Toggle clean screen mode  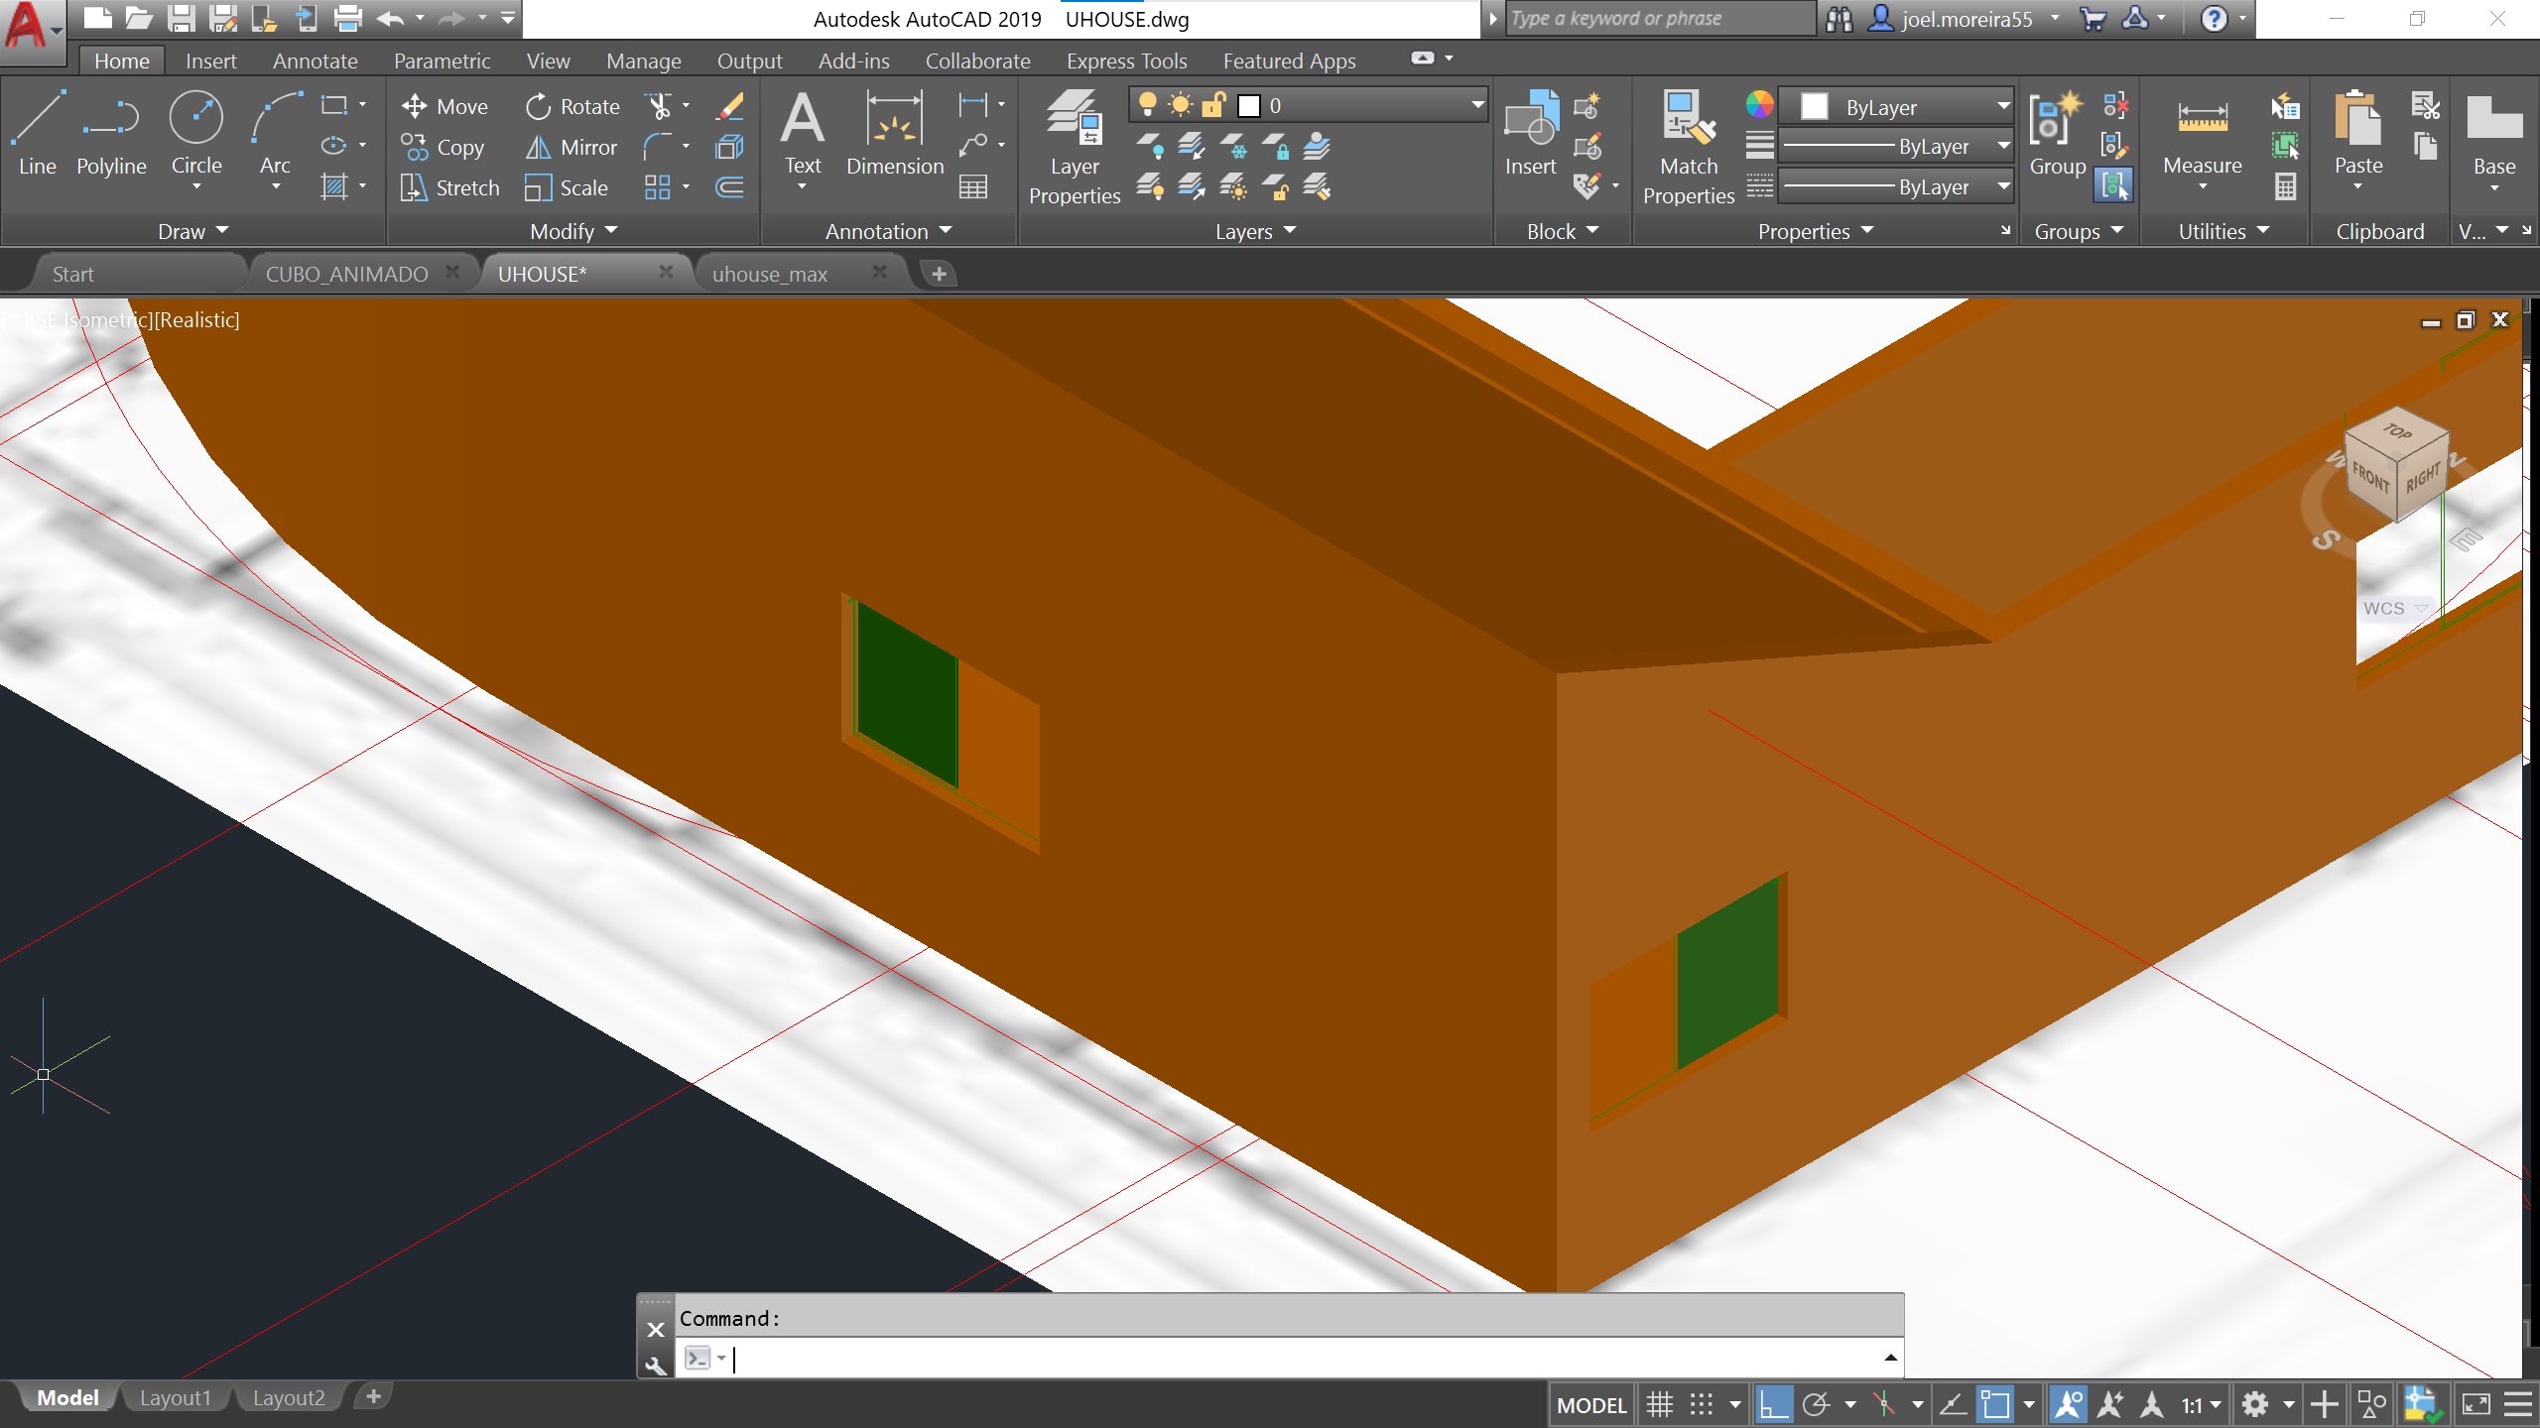pos(2476,1404)
